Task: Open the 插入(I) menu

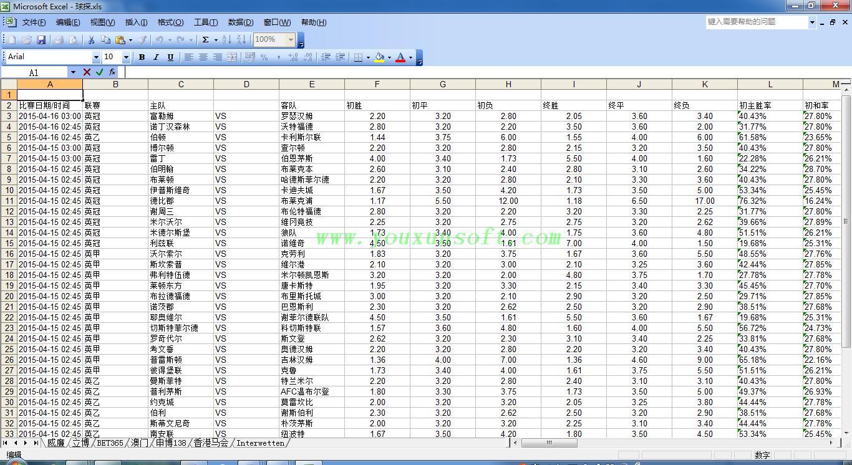Action: click(x=137, y=22)
